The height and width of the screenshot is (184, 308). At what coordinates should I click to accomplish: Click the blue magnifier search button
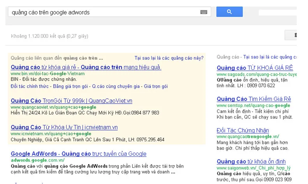click(229, 12)
